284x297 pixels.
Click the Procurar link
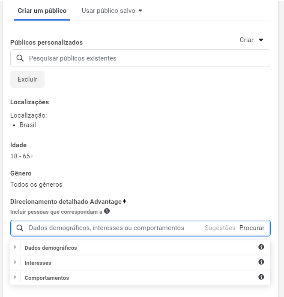[252, 228]
